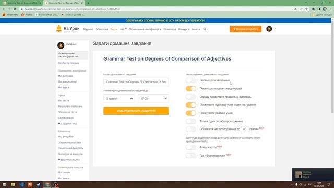Open Steam from the taskbar
This screenshot has width=334, height=188.
click(x=39, y=184)
